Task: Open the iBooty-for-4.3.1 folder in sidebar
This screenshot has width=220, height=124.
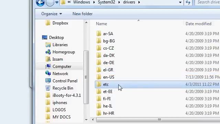Action: click(x=67, y=95)
